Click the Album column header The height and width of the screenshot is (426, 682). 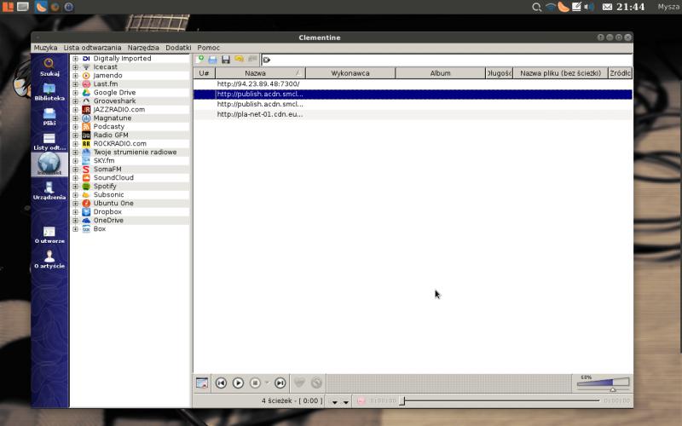click(440, 73)
